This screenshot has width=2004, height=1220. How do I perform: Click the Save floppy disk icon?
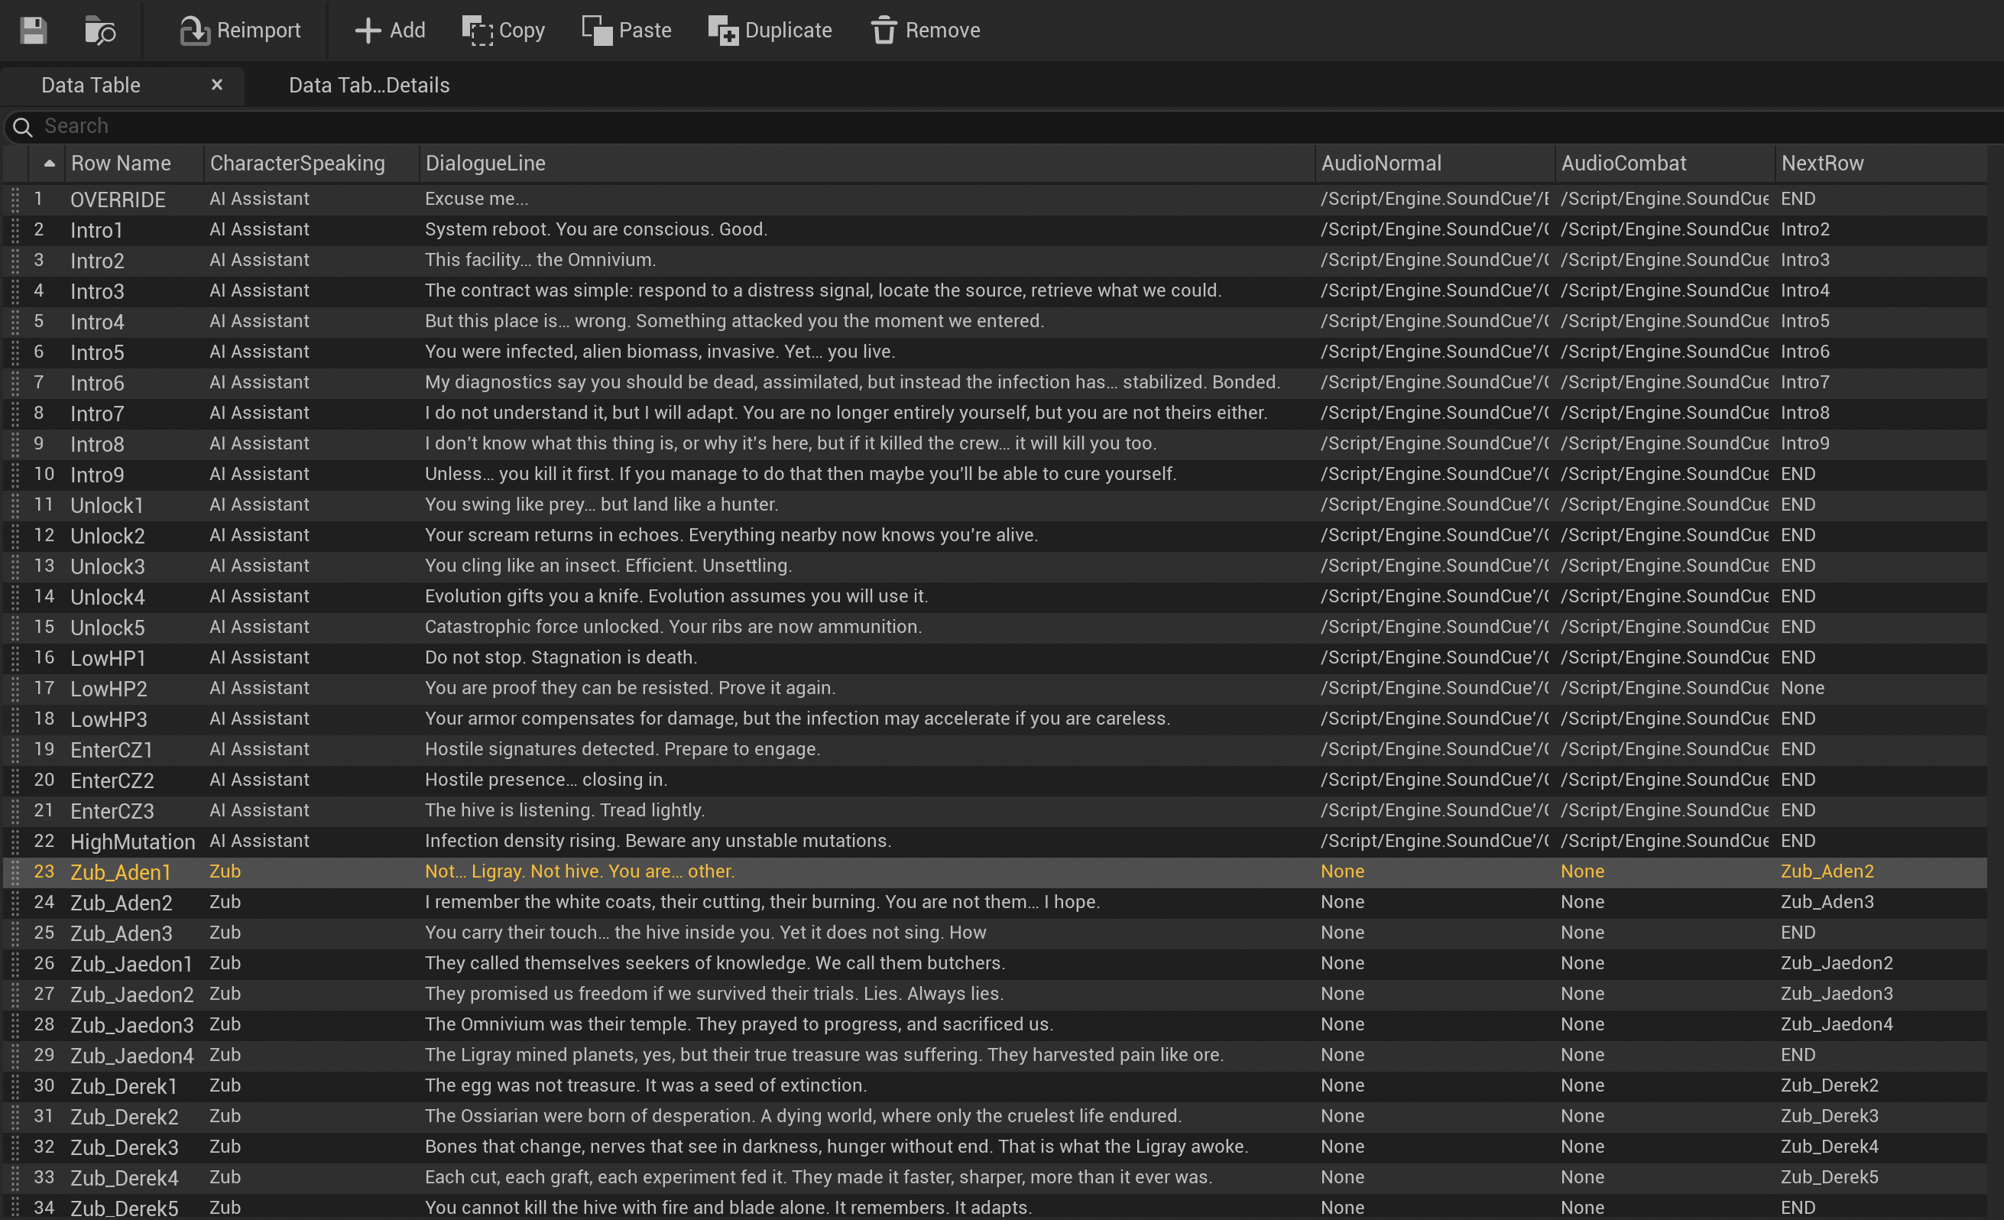(34, 31)
